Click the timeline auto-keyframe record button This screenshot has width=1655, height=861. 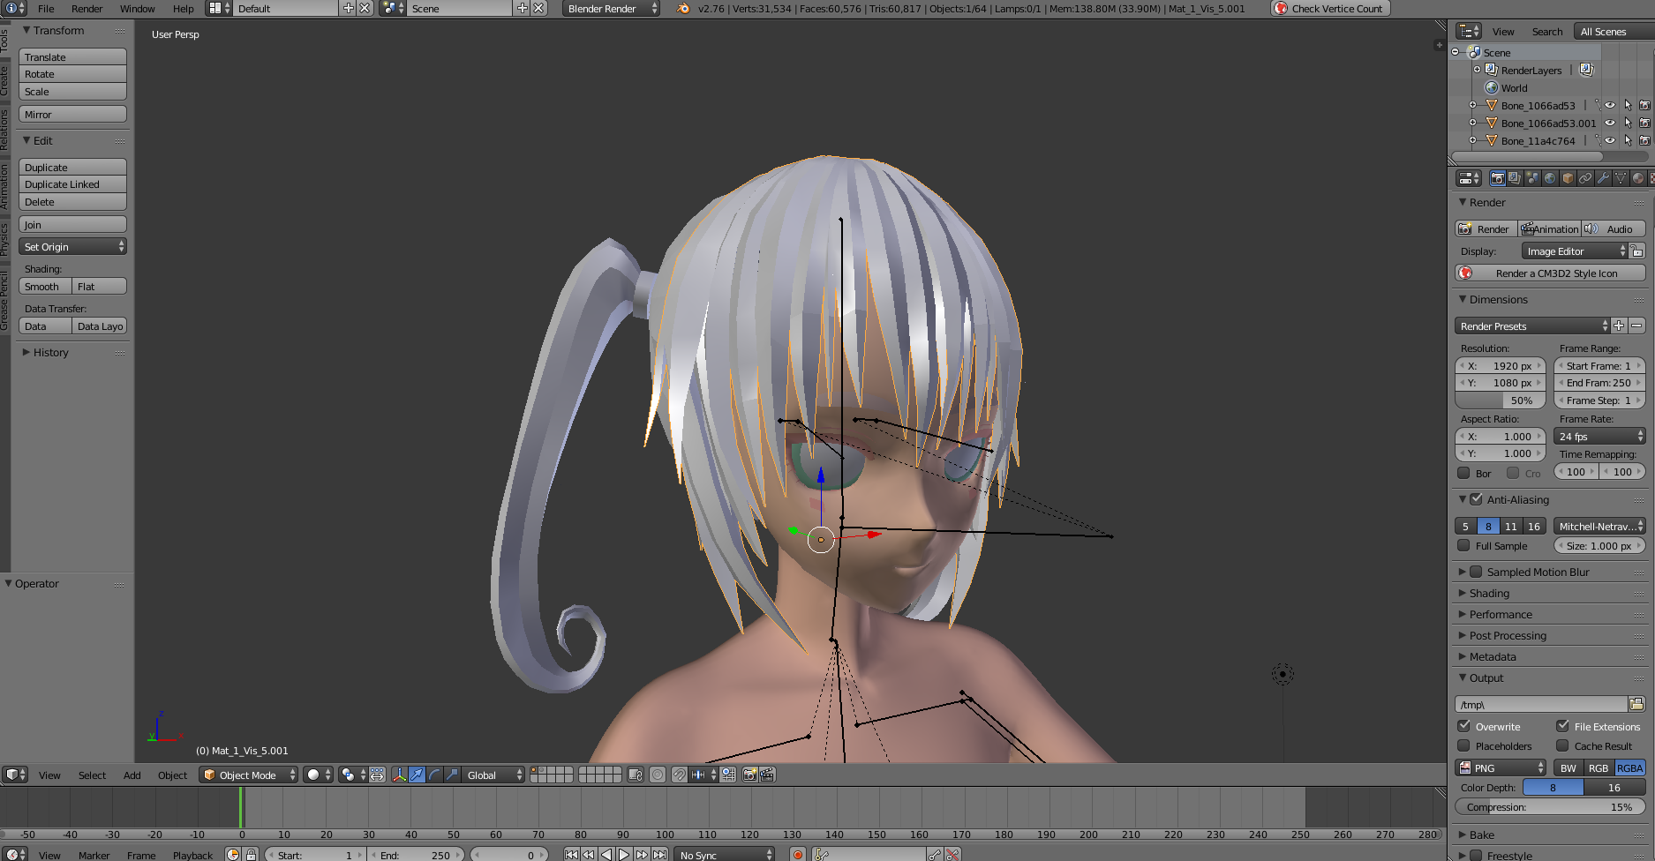[x=798, y=854]
